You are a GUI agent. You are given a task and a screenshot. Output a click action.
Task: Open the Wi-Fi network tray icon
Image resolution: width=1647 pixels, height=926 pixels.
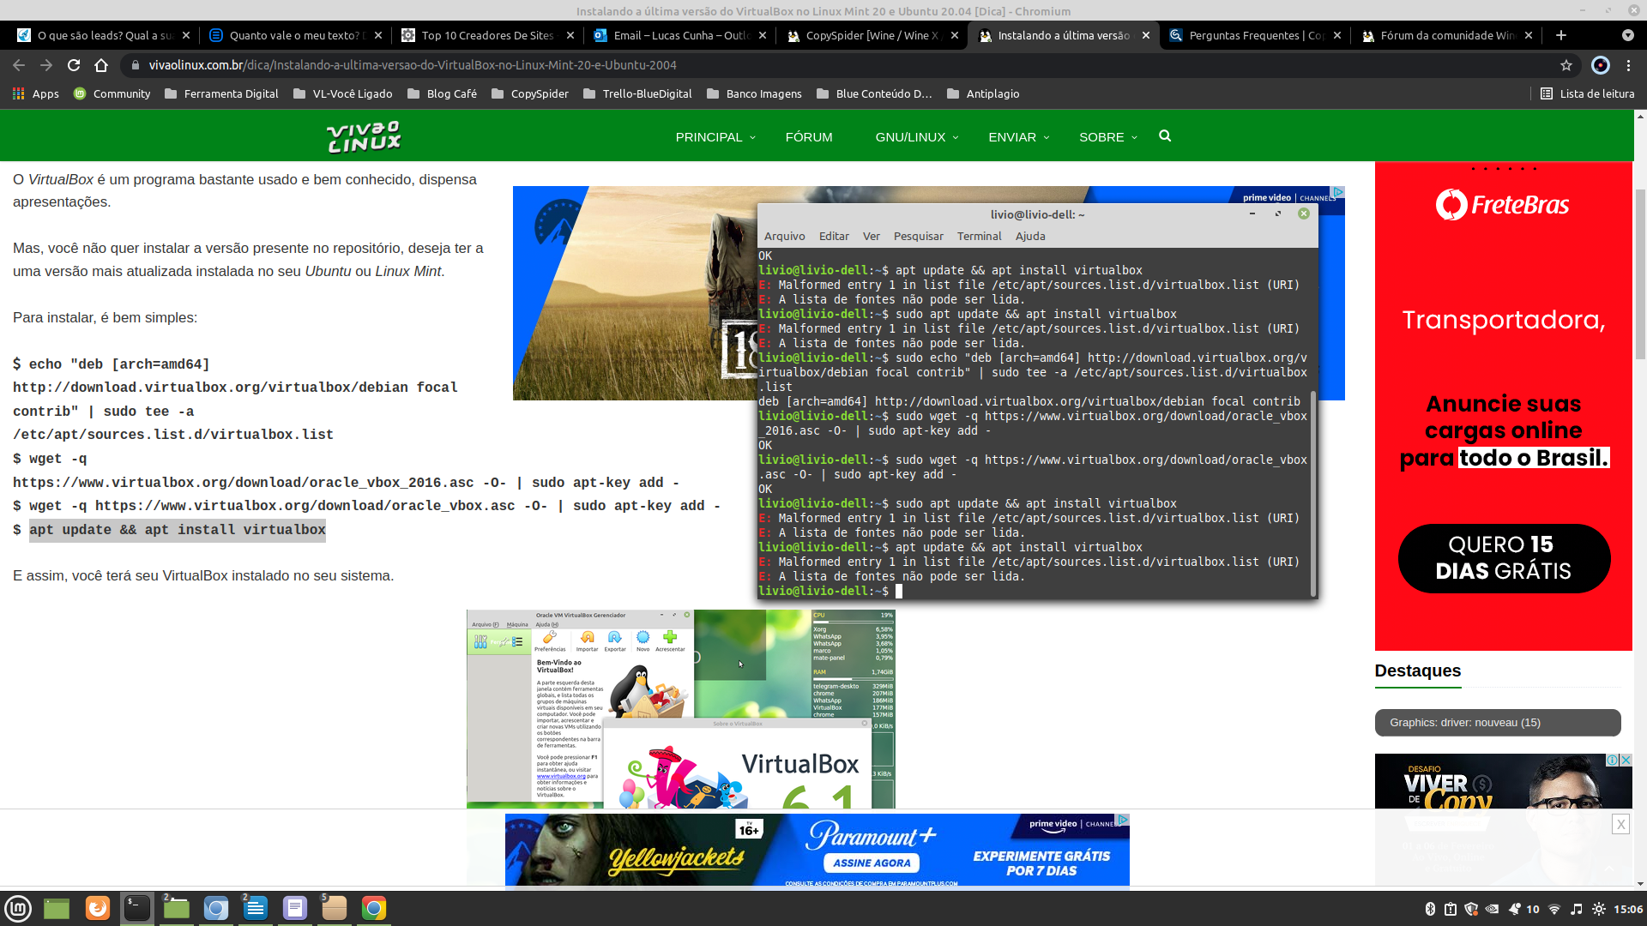(x=1554, y=909)
